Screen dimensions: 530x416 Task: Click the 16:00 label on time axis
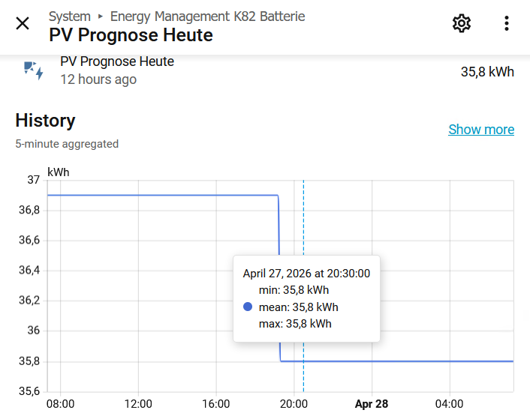[x=216, y=404]
